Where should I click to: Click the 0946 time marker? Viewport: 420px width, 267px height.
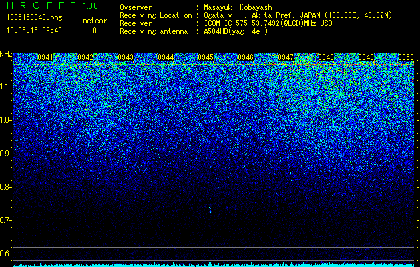[x=246, y=57]
